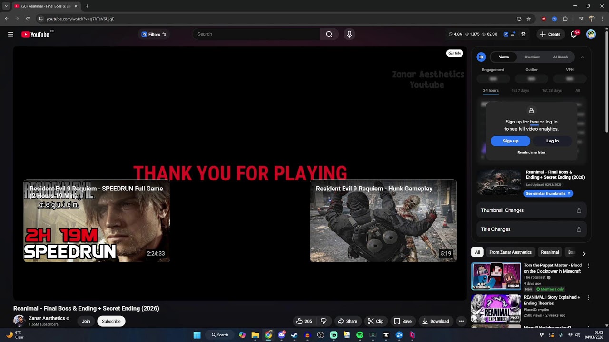Image resolution: width=609 pixels, height=342 pixels.
Task: Open options for REANIMAL Story Explained video
Action: click(589, 298)
